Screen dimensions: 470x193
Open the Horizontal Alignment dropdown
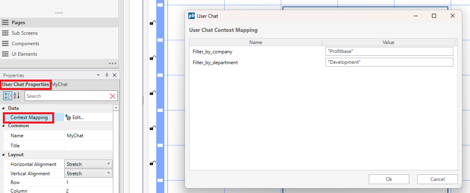88,164
